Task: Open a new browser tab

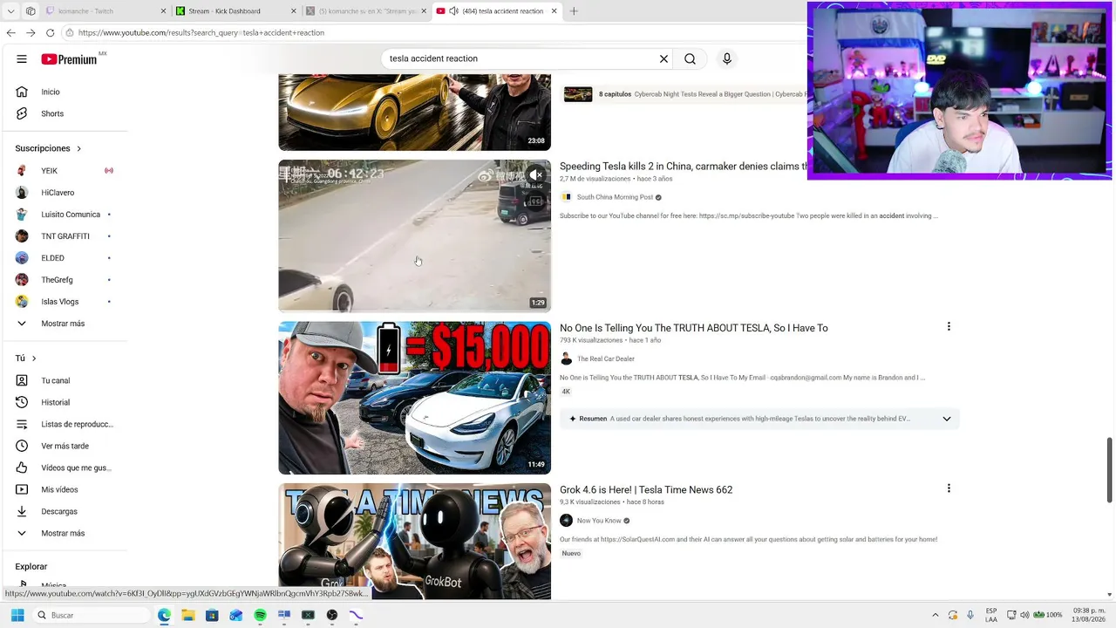Action: click(x=574, y=11)
